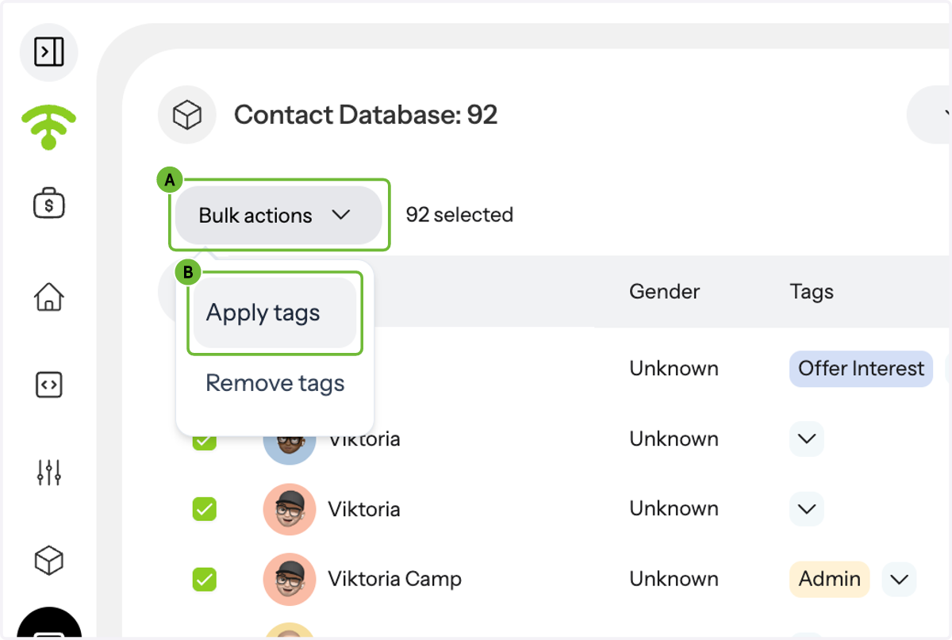Click the Contact Database: 92 title
The height and width of the screenshot is (640, 952).
coord(366,115)
